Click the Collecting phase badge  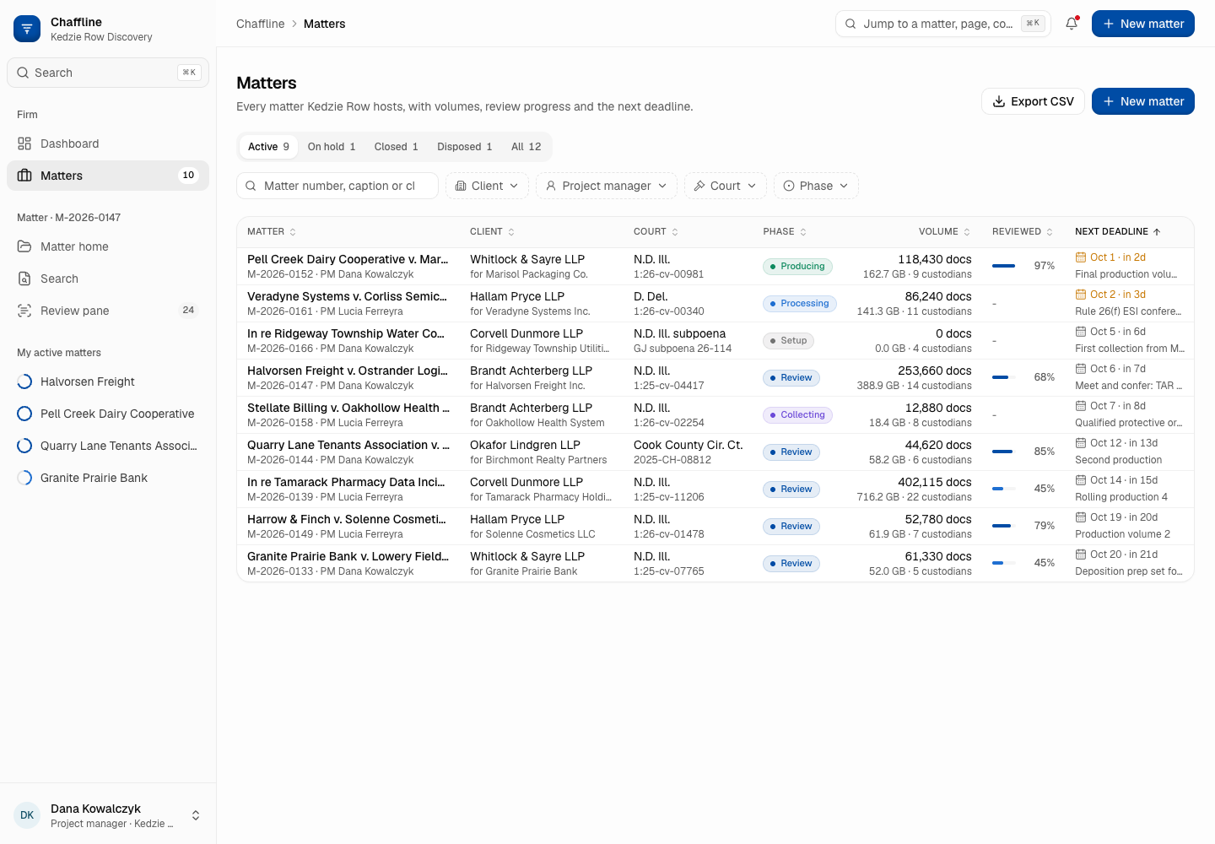tap(798, 415)
